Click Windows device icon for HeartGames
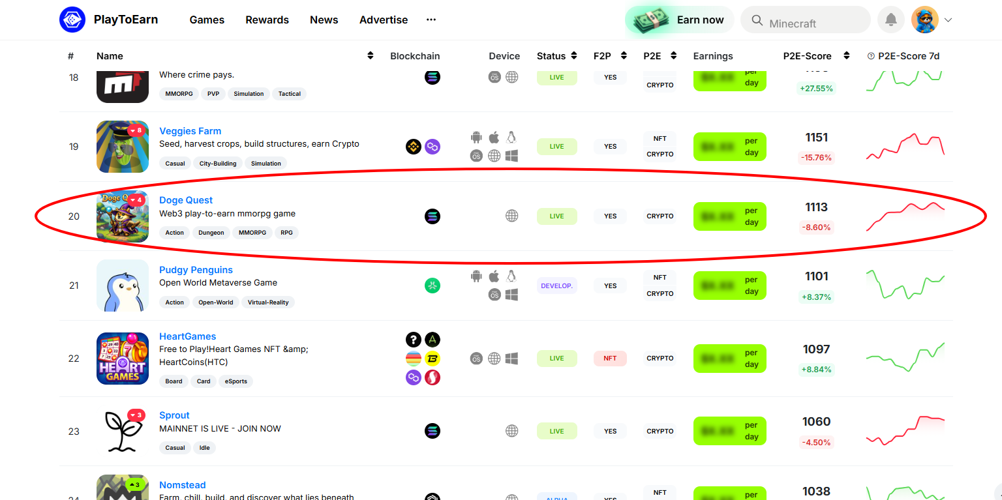The height and width of the screenshot is (500, 1002). pyautogui.click(x=512, y=359)
